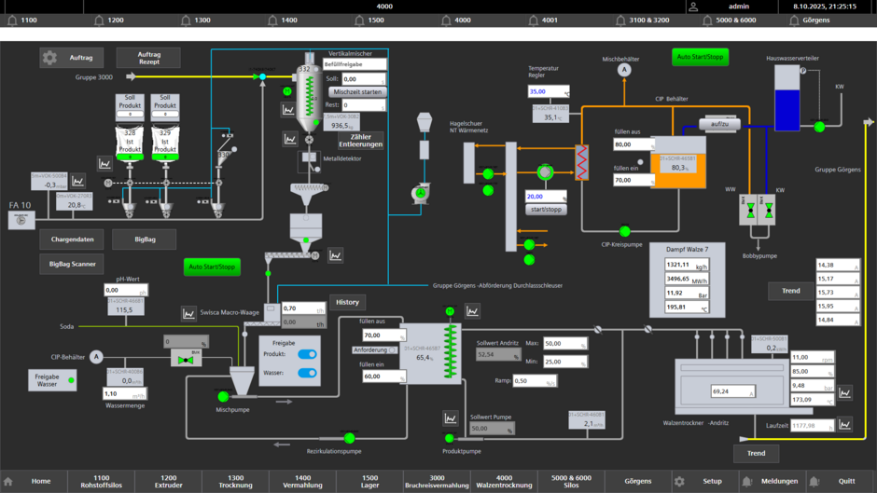Switch to the 4000 Walzentrocknung tab

pyautogui.click(x=504, y=481)
